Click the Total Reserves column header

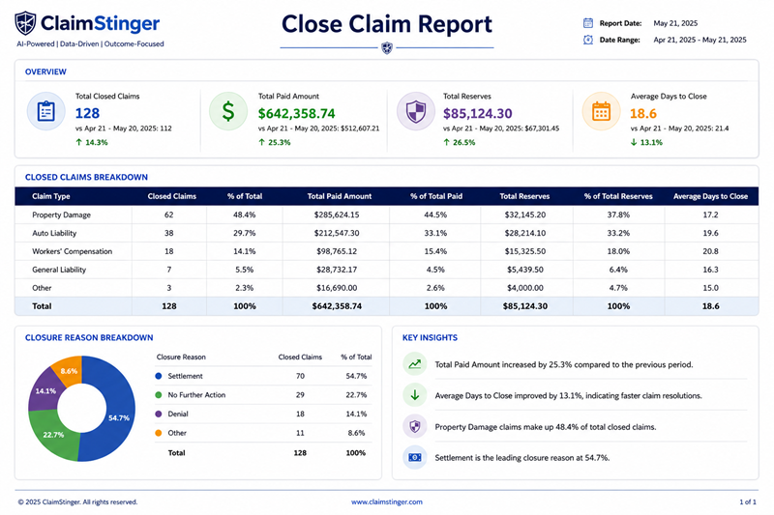pyautogui.click(x=524, y=196)
